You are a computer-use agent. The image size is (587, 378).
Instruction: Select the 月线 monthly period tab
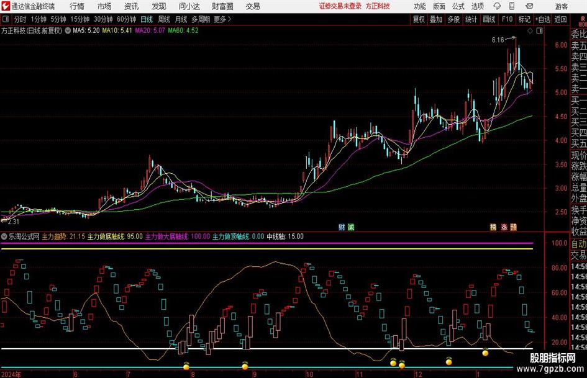pos(181,19)
